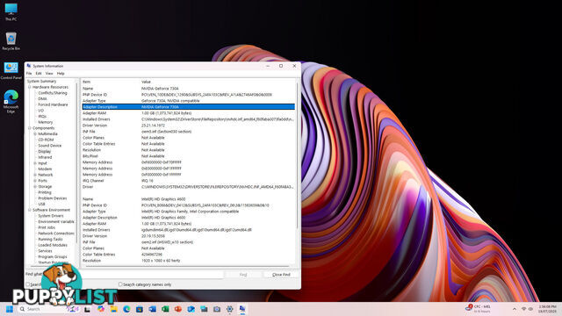The image size is (562, 316).
Task: Open the Recycle Bin desktop icon
Action: pos(11,41)
